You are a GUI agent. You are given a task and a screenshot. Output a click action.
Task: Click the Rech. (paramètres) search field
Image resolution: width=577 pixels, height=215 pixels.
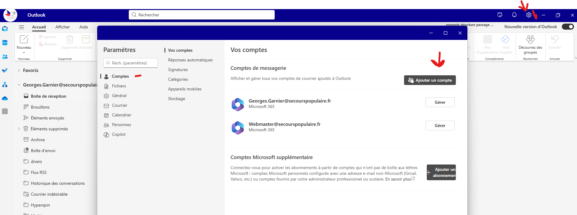point(131,63)
